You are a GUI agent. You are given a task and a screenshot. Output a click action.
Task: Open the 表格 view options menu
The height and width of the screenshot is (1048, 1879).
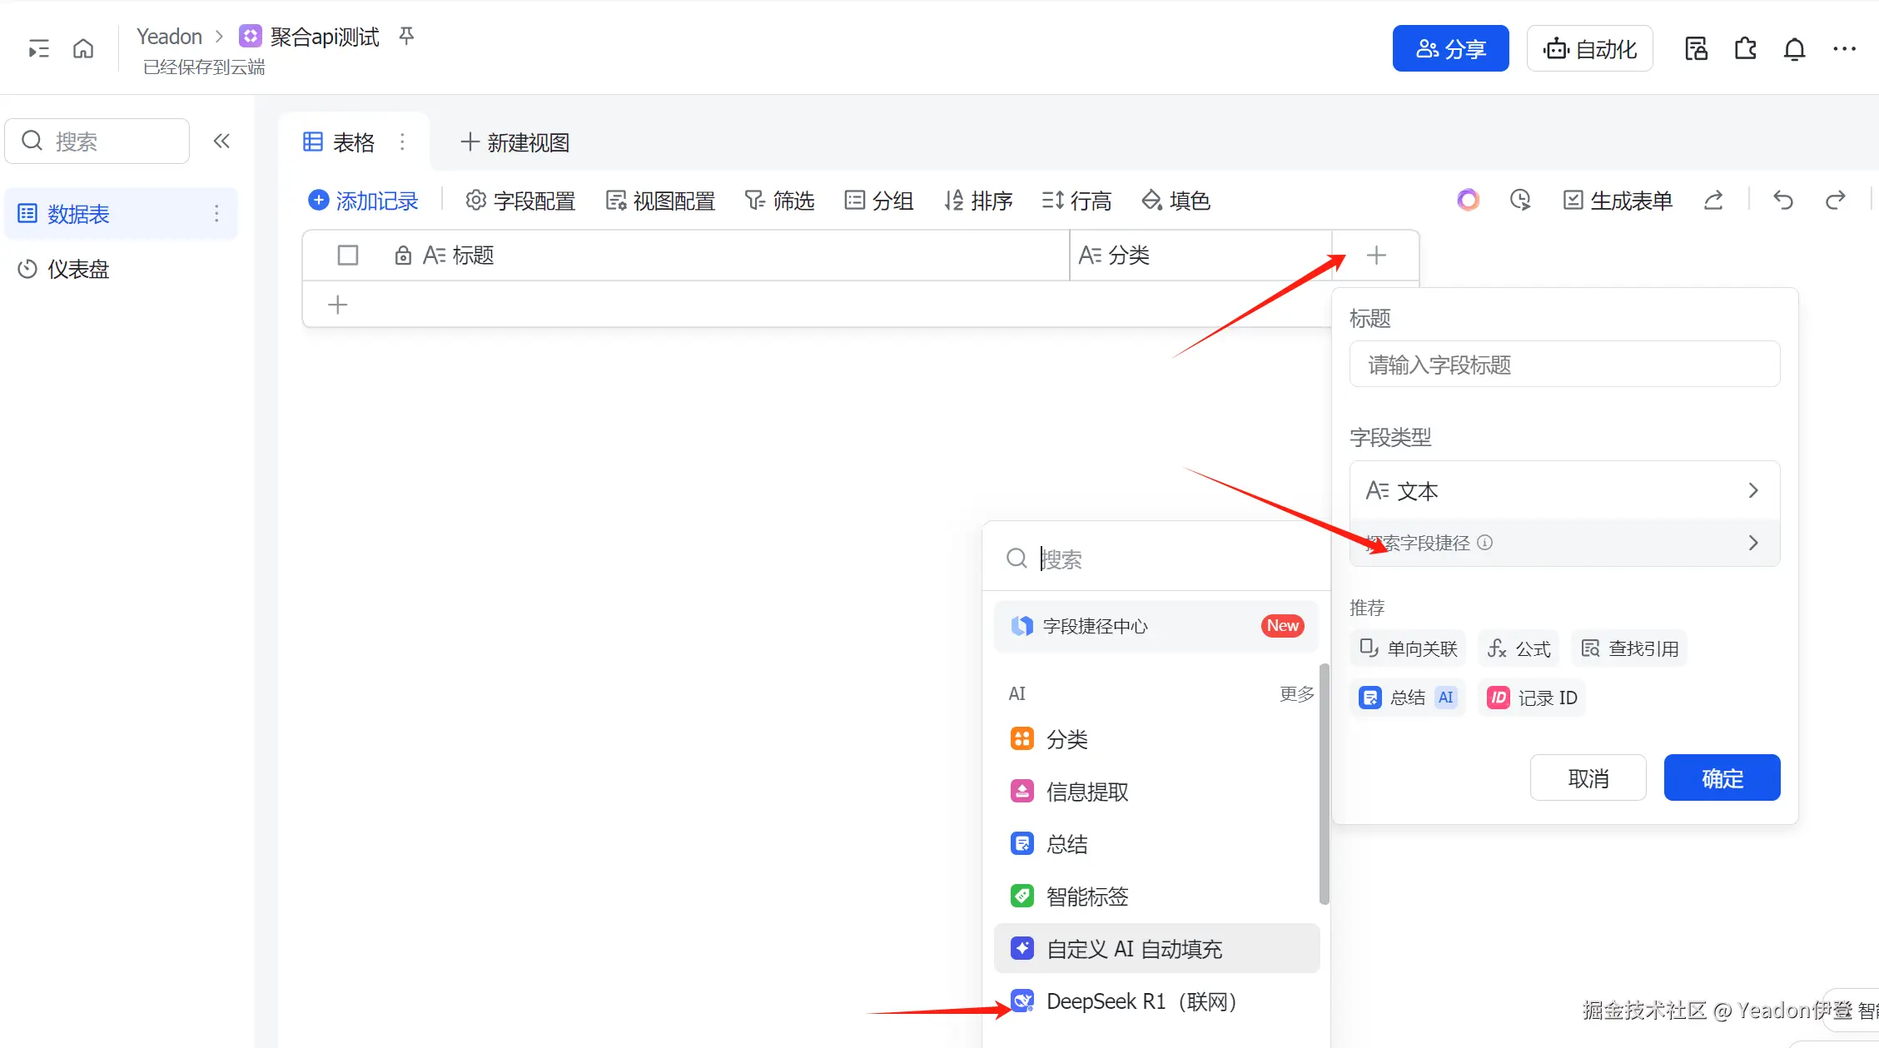[403, 142]
